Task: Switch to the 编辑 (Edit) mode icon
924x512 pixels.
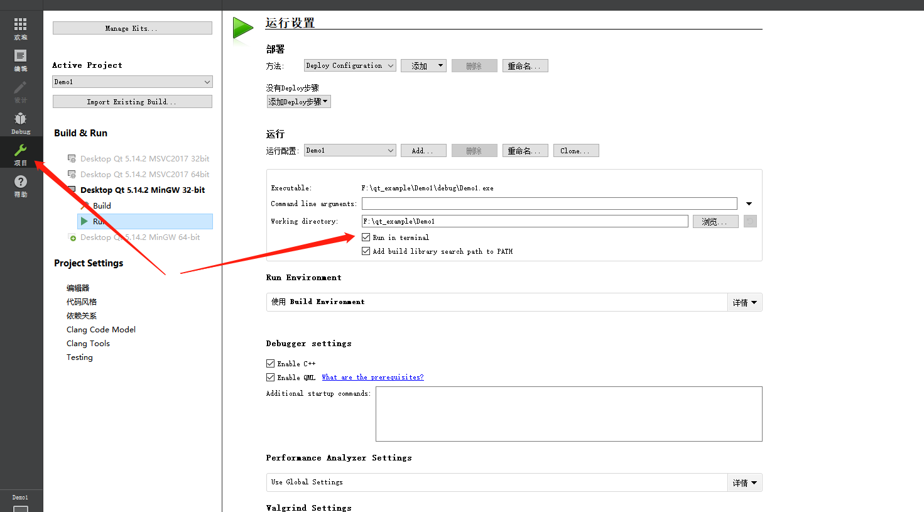Action: click(x=20, y=57)
